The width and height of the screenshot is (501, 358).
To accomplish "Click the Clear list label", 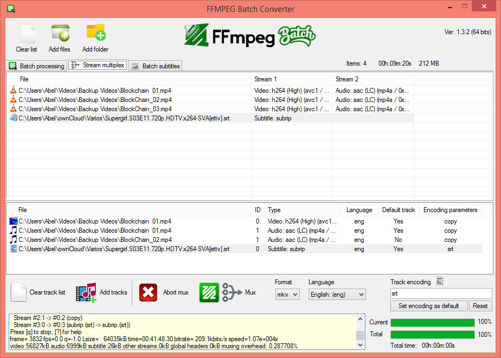I will tap(27, 49).
